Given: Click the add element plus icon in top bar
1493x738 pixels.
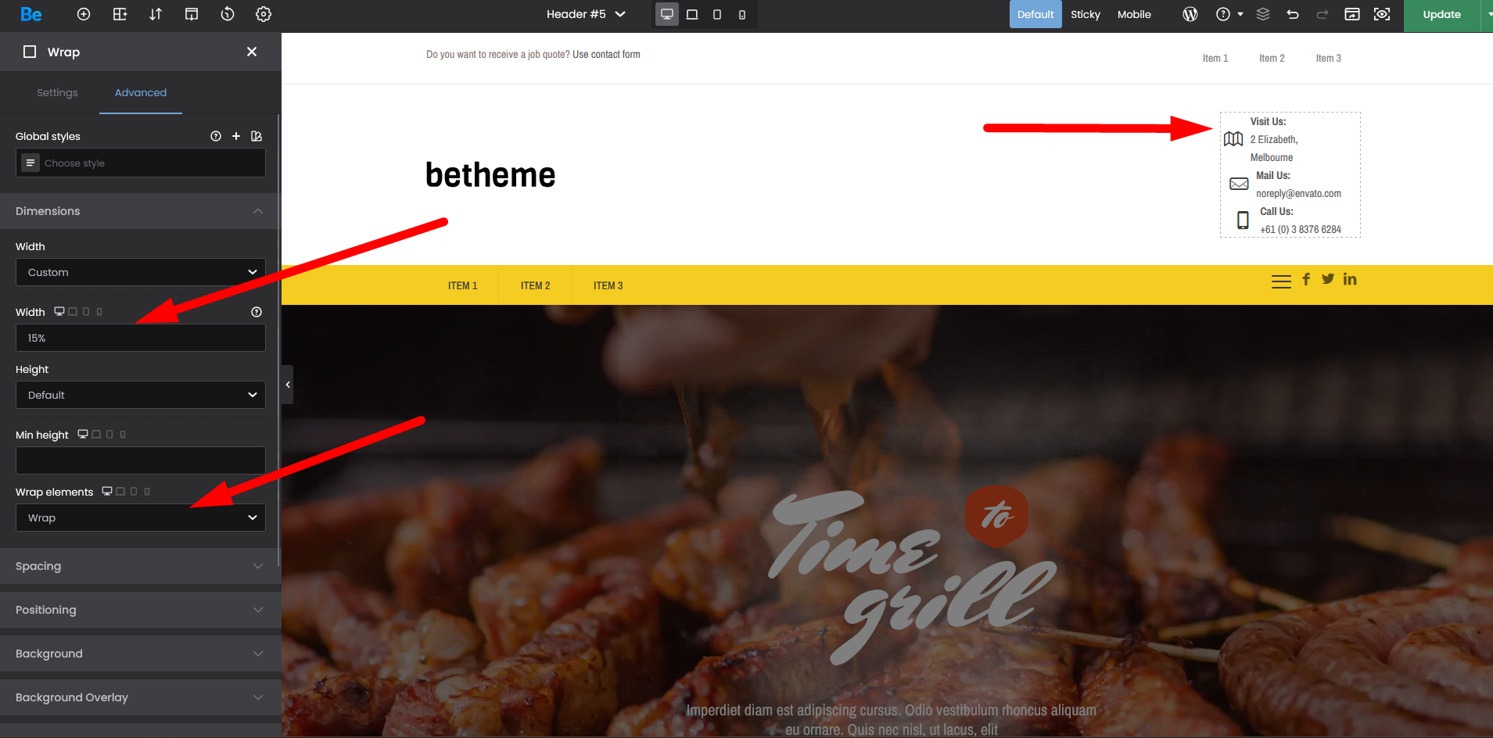Looking at the screenshot, I should [x=84, y=14].
